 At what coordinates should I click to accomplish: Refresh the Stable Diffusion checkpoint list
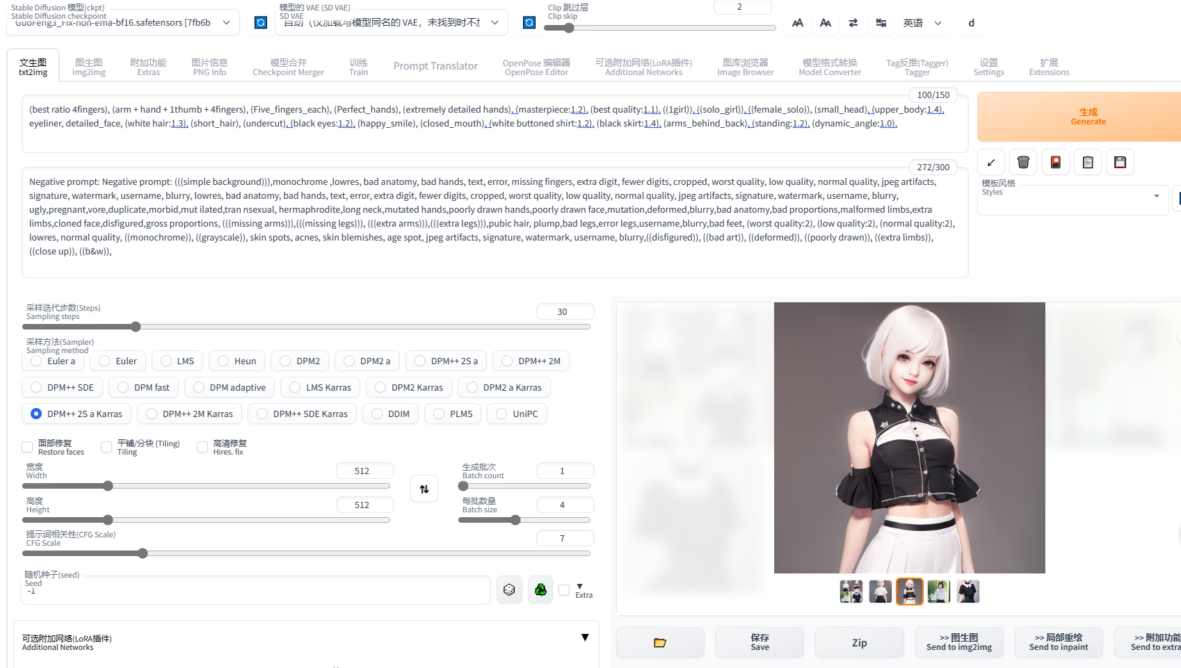(261, 22)
